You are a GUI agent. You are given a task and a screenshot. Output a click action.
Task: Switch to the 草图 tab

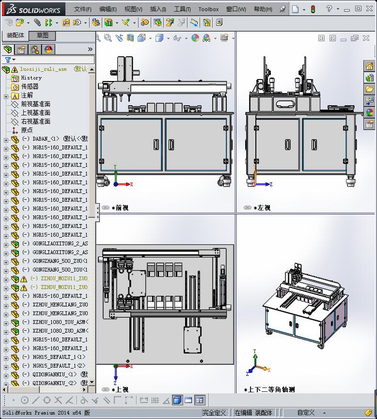[42, 35]
